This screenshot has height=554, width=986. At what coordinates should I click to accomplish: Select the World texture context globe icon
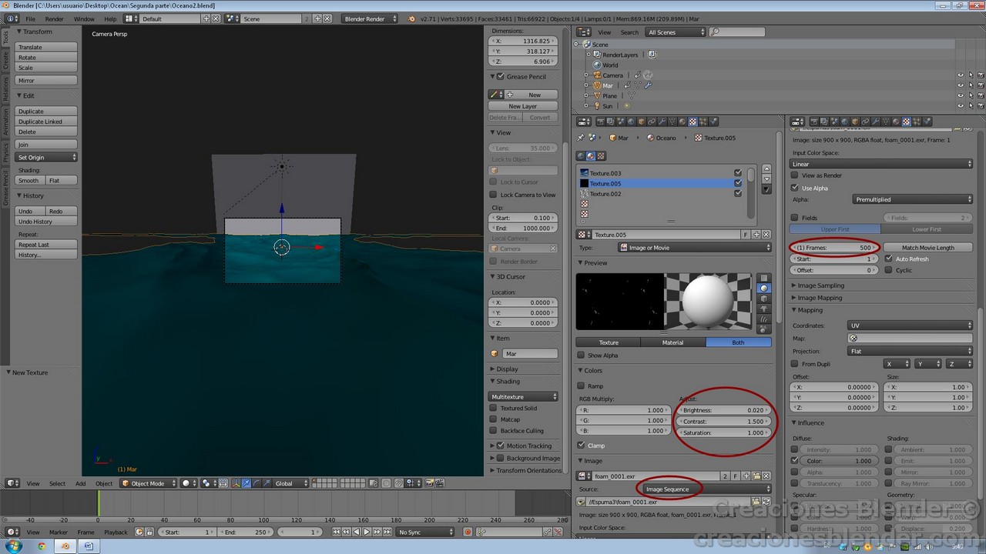point(582,155)
